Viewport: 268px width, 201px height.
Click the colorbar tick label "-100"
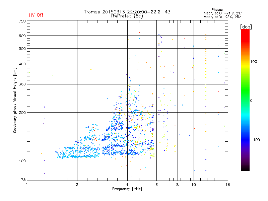coord(255,140)
